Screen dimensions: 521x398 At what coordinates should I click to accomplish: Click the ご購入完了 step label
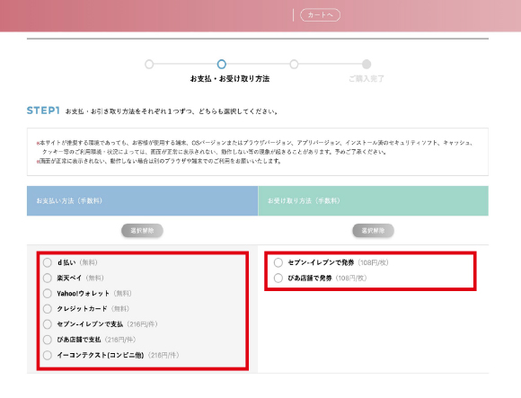point(366,79)
